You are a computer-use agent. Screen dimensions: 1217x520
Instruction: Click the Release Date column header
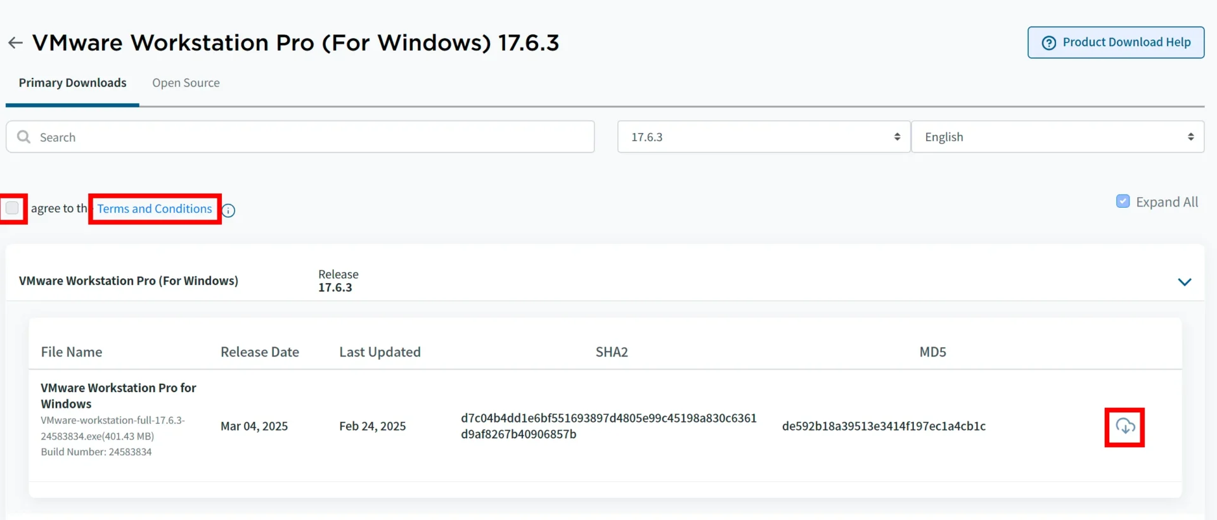[x=260, y=352]
